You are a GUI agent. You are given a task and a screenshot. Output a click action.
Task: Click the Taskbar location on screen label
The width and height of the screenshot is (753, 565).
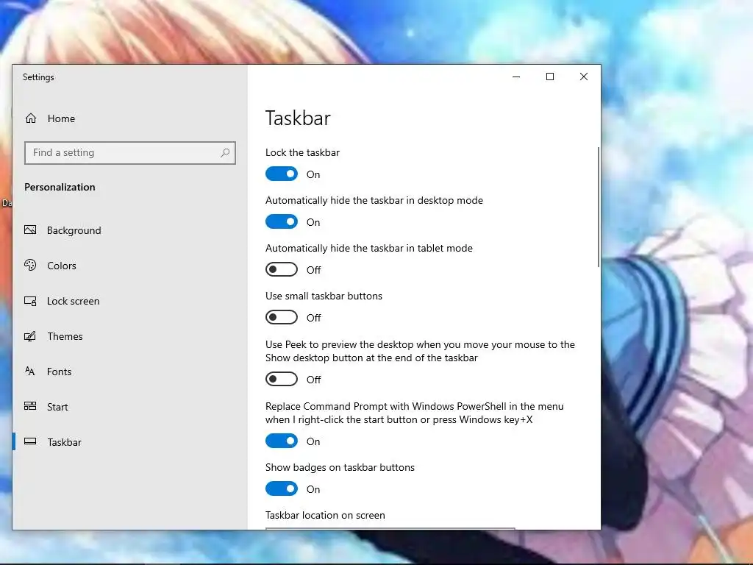pyautogui.click(x=325, y=515)
